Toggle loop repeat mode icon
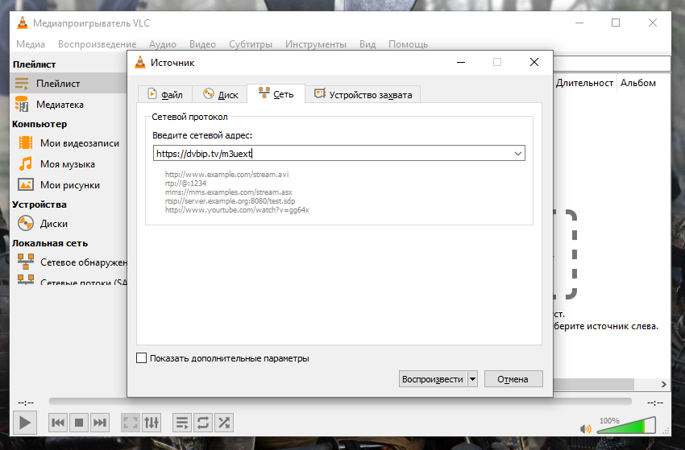Image resolution: width=685 pixels, height=450 pixels. [x=203, y=423]
